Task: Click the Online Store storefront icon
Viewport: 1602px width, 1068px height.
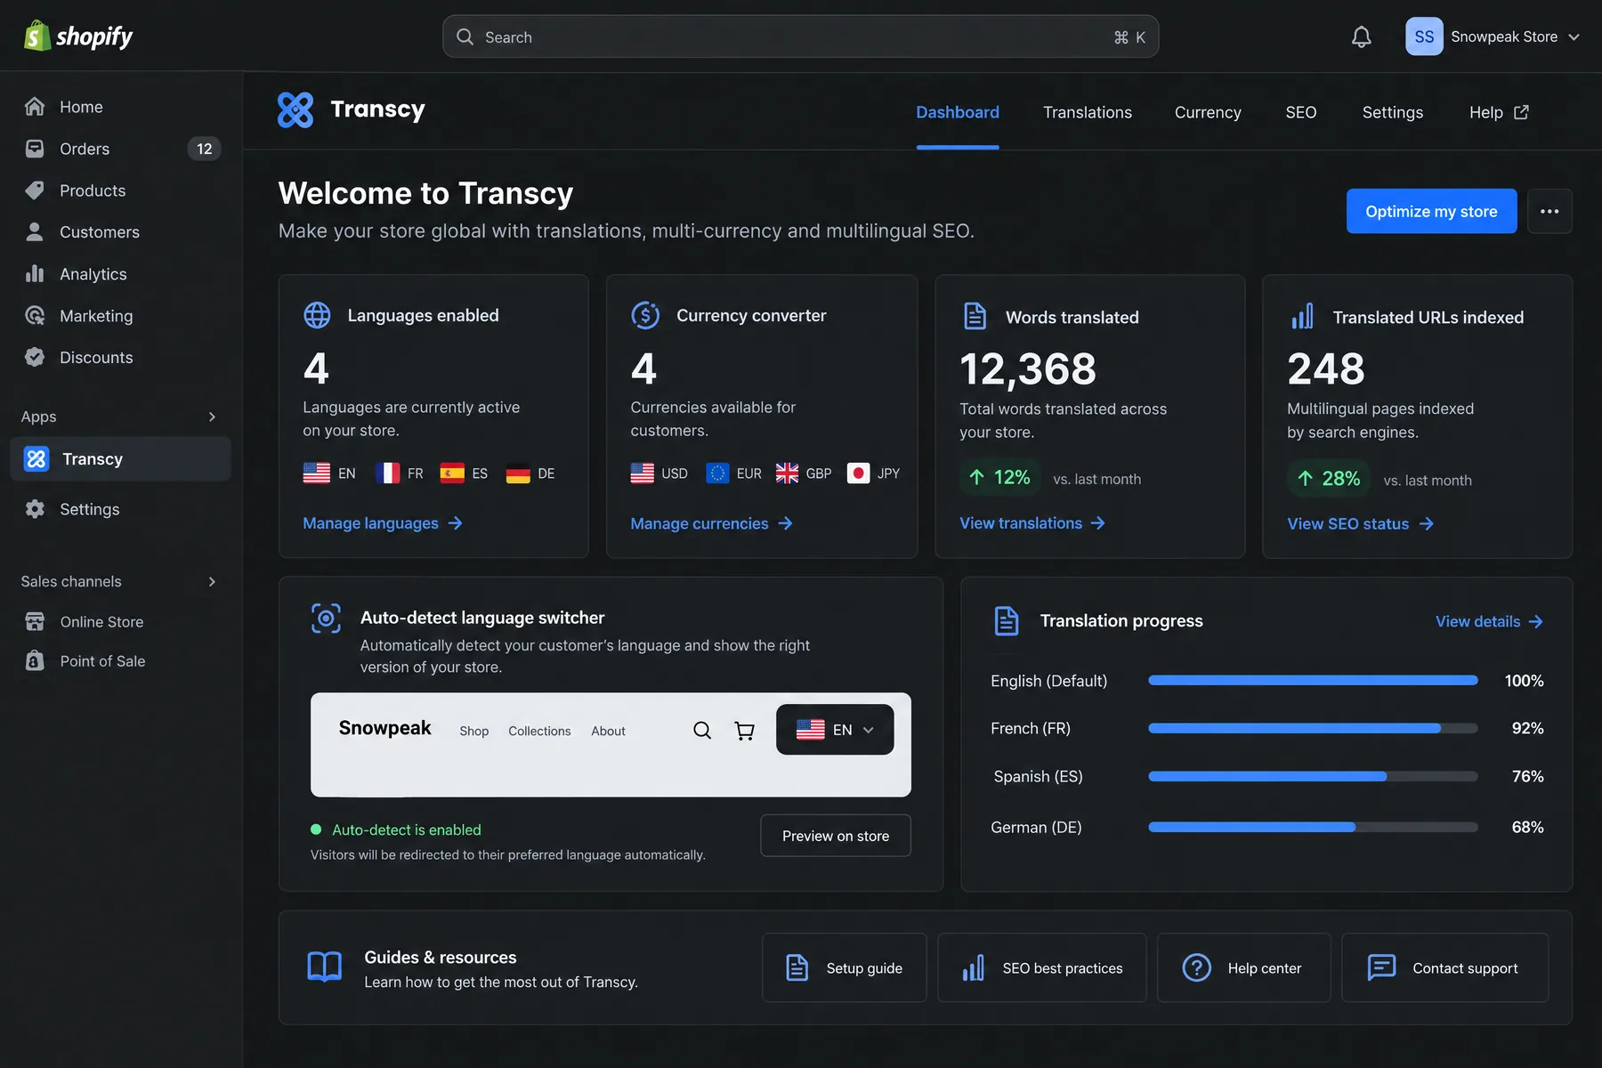Action: (x=35, y=621)
